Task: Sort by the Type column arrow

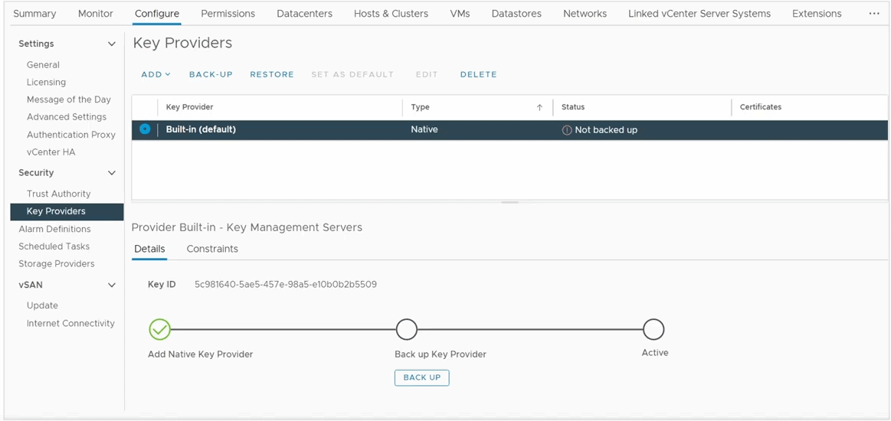Action: coord(539,107)
